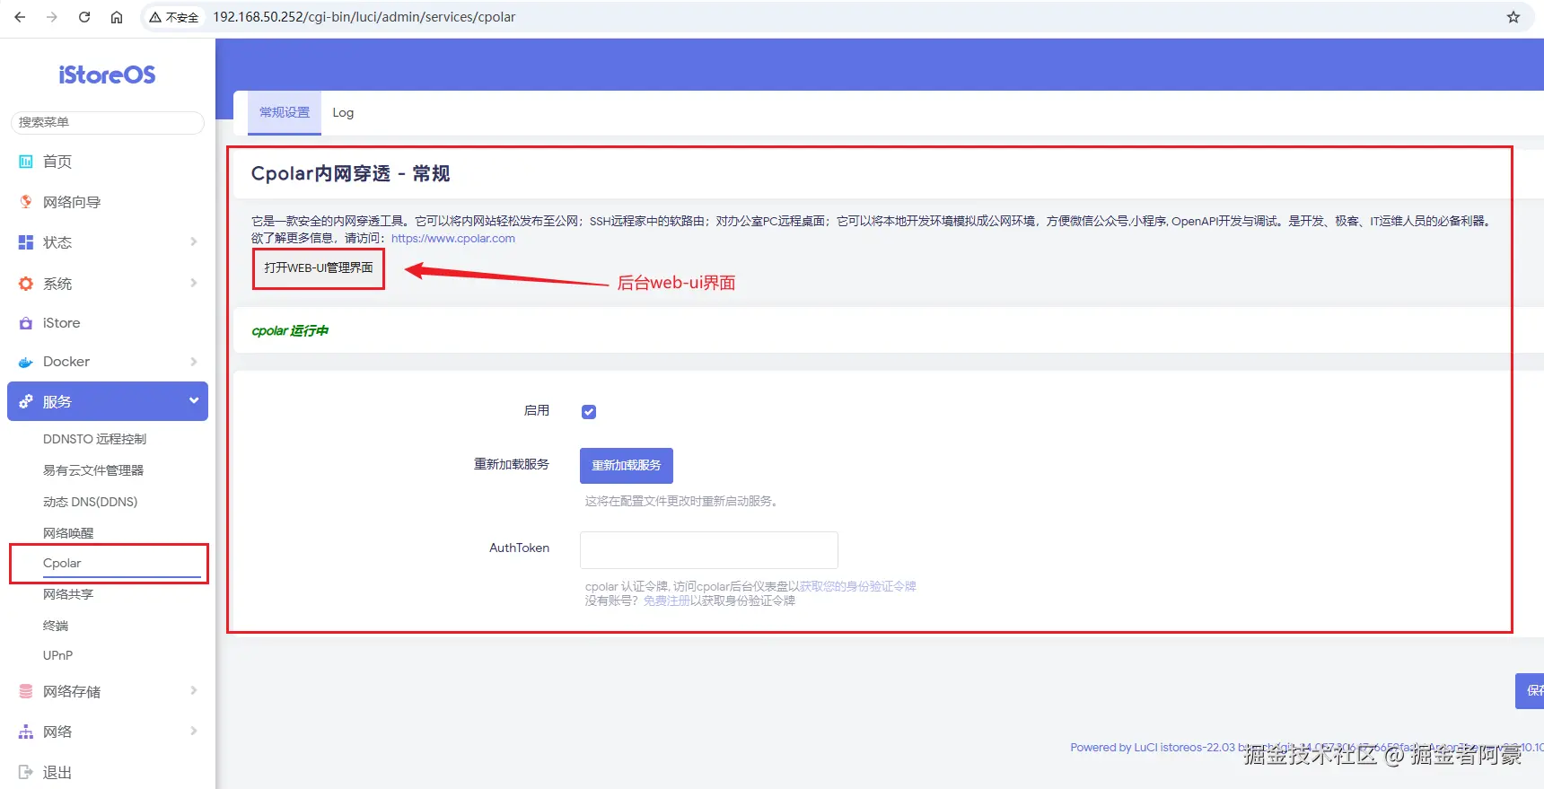Focus the 搜索菜单 search box
This screenshot has height=789, width=1544.
[x=108, y=122]
